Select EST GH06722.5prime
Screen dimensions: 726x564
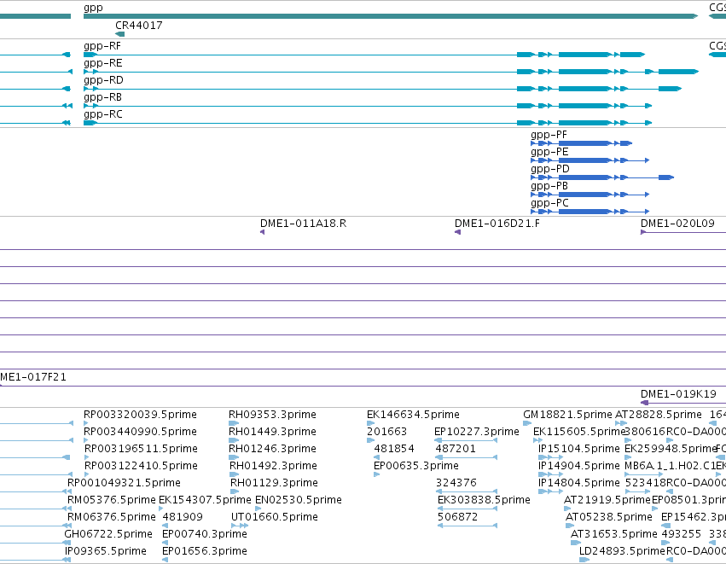point(108,534)
